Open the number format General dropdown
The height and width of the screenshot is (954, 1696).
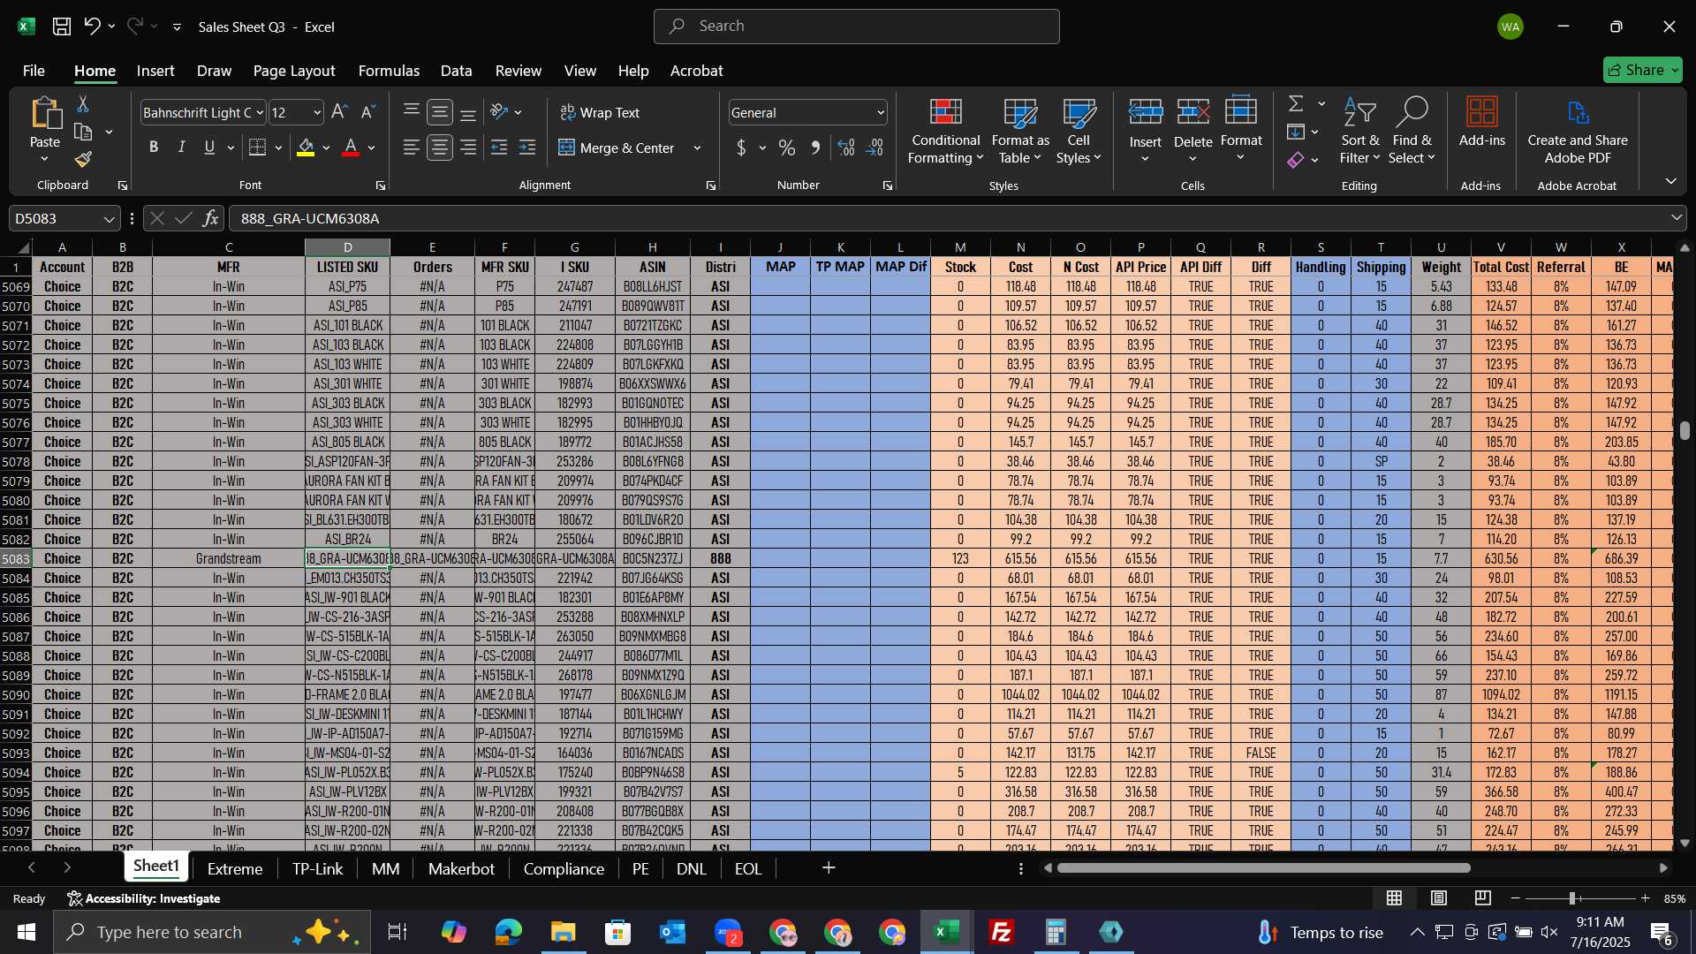[x=881, y=113]
